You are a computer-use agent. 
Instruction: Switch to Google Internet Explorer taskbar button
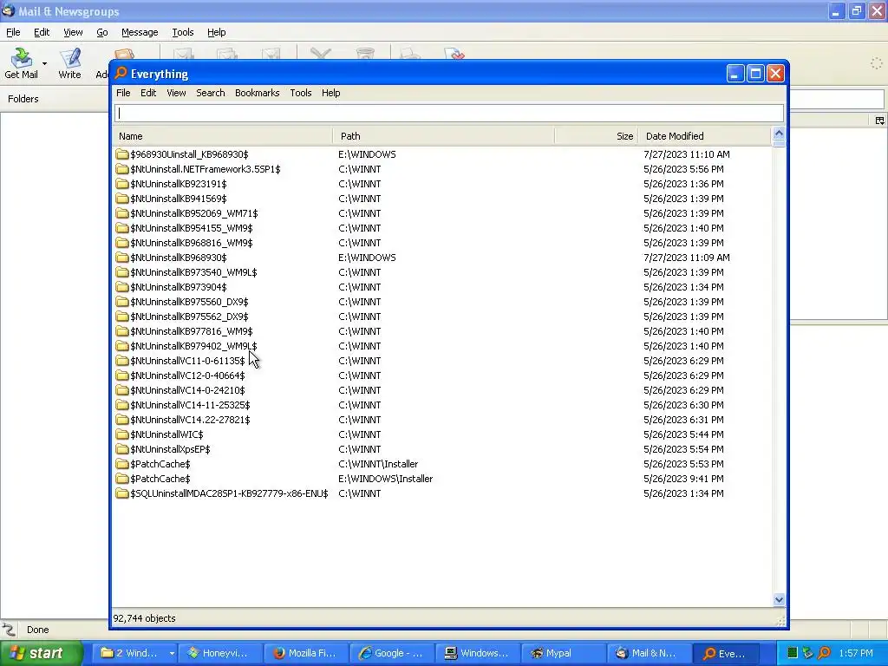(x=392, y=653)
